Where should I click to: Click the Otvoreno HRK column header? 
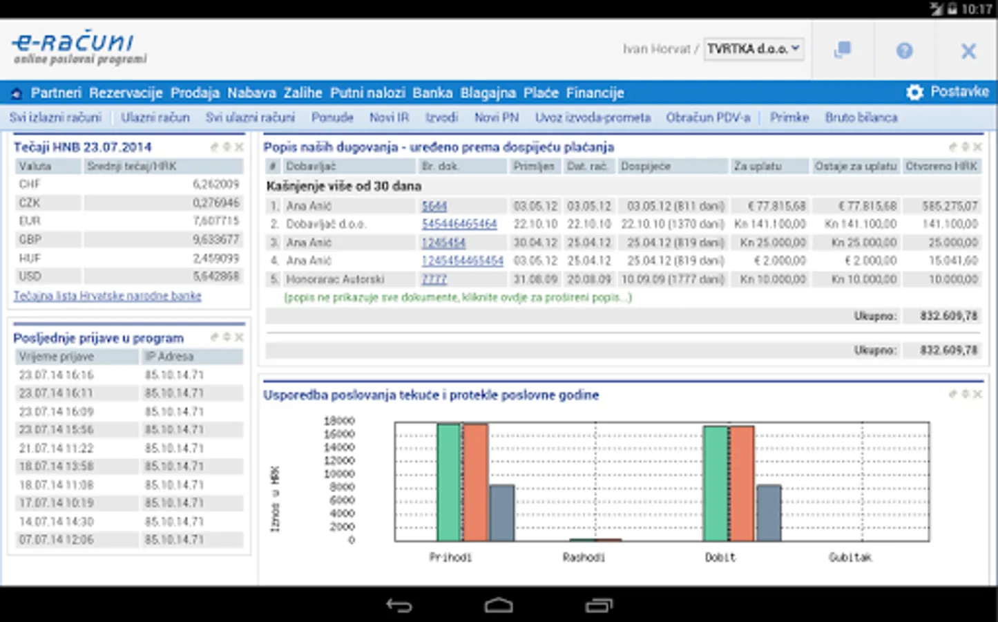941,166
